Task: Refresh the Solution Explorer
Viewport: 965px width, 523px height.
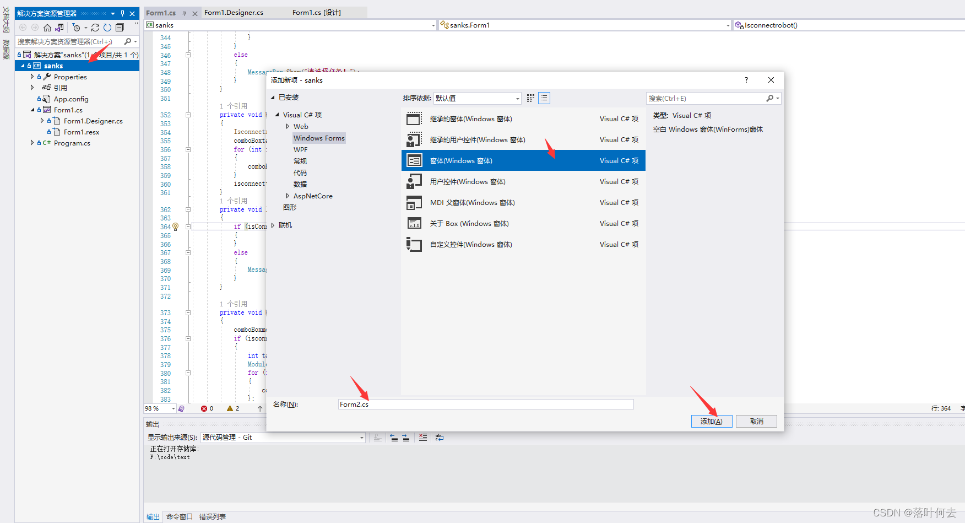Action: point(107,28)
